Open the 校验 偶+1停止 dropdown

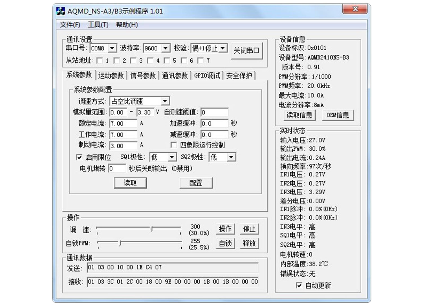[223, 48]
